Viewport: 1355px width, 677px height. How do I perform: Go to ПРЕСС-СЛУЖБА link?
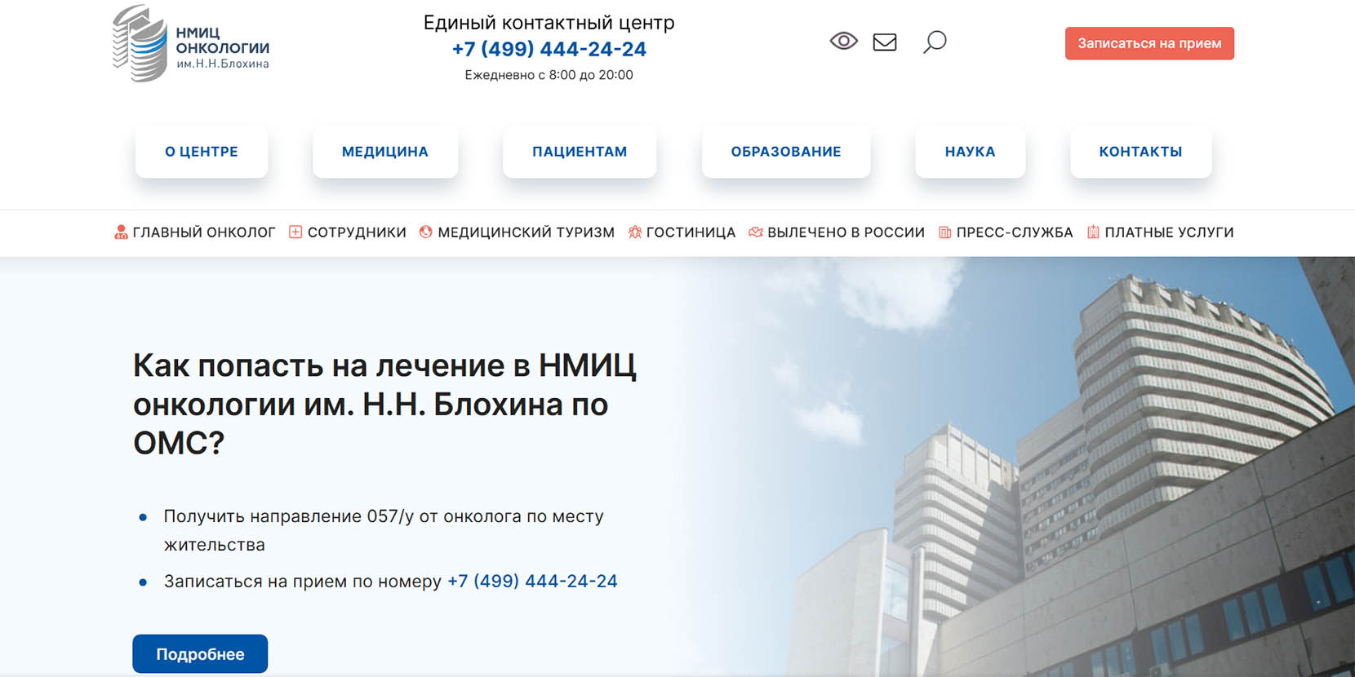1015,232
